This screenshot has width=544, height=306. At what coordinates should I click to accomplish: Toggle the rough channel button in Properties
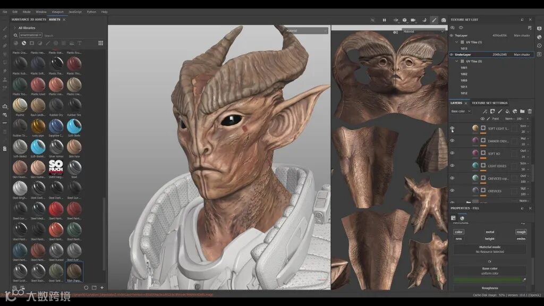(521, 232)
